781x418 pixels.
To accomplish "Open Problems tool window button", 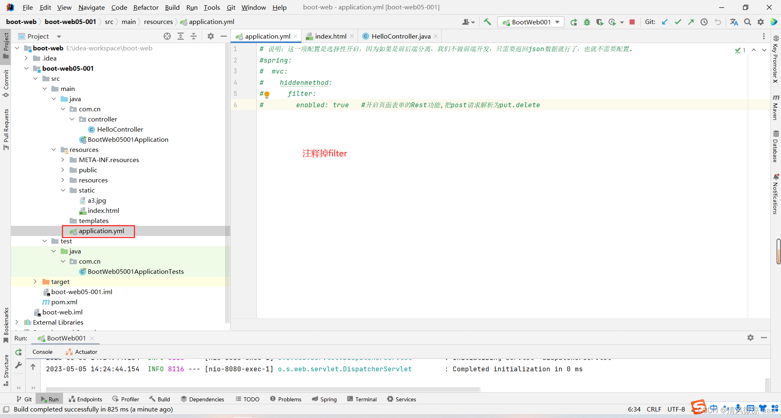I will (286, 399).
